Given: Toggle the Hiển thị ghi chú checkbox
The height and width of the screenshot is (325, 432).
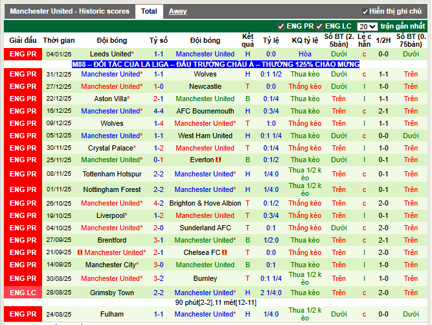Looking at the screenshot, I should pos(365,12).
